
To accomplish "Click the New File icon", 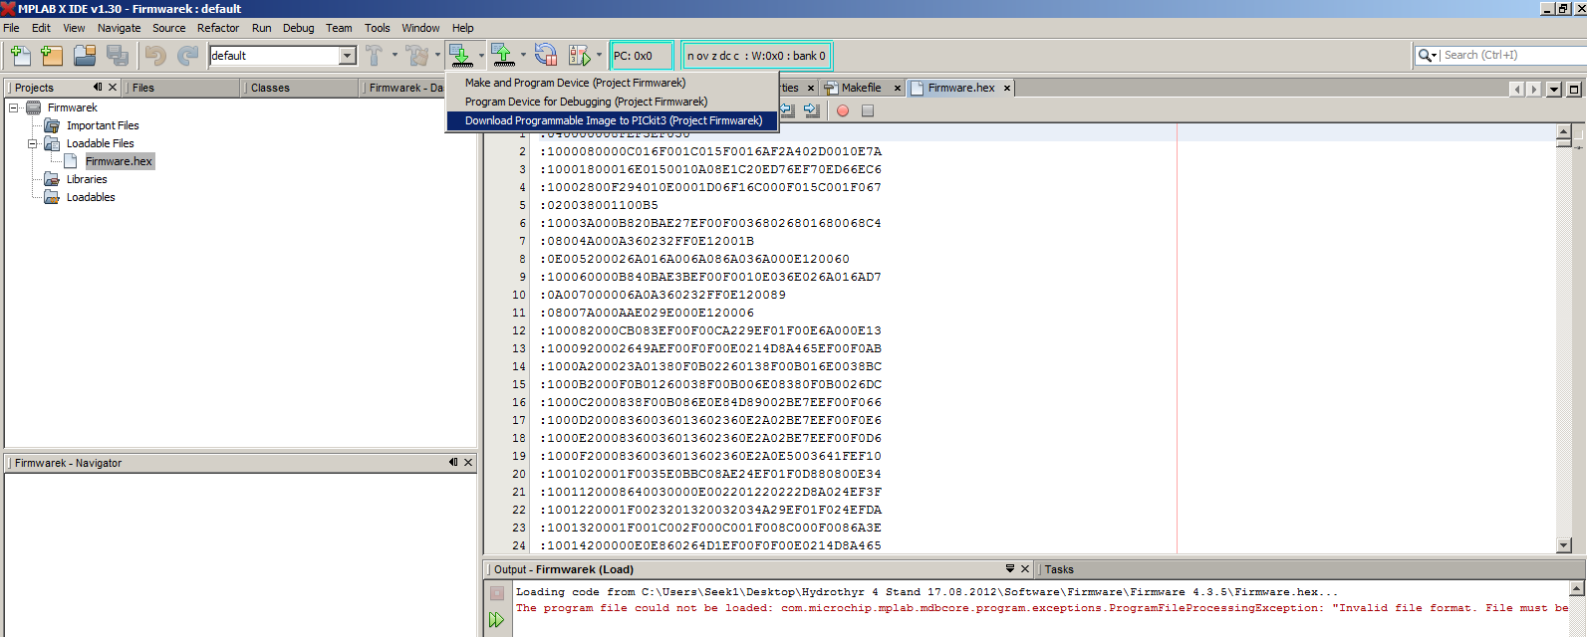I will point(20,56).
